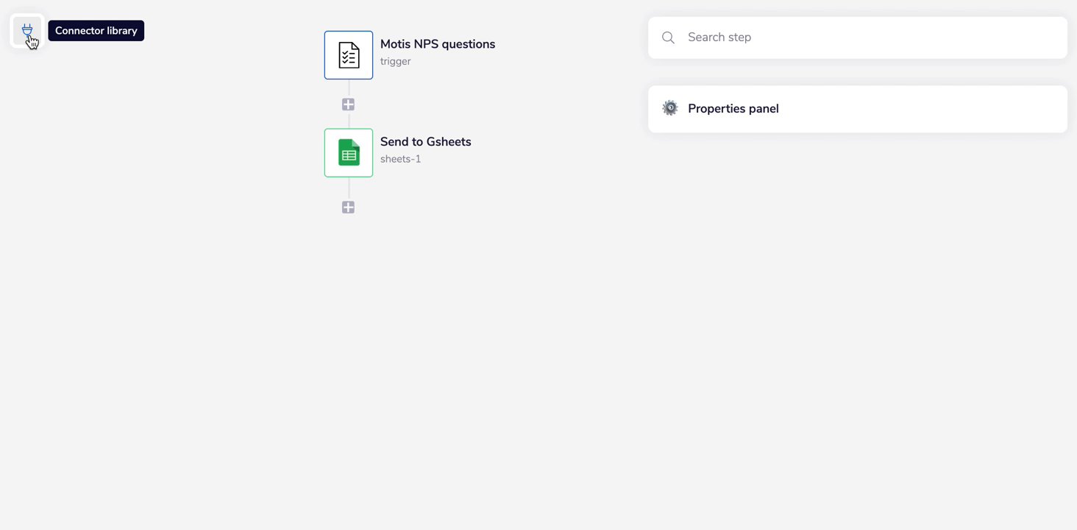This screenshot has height=530, width=1077.
Task: Expand the Properties panel card's blank area
Action: click(x=920, y=109)
